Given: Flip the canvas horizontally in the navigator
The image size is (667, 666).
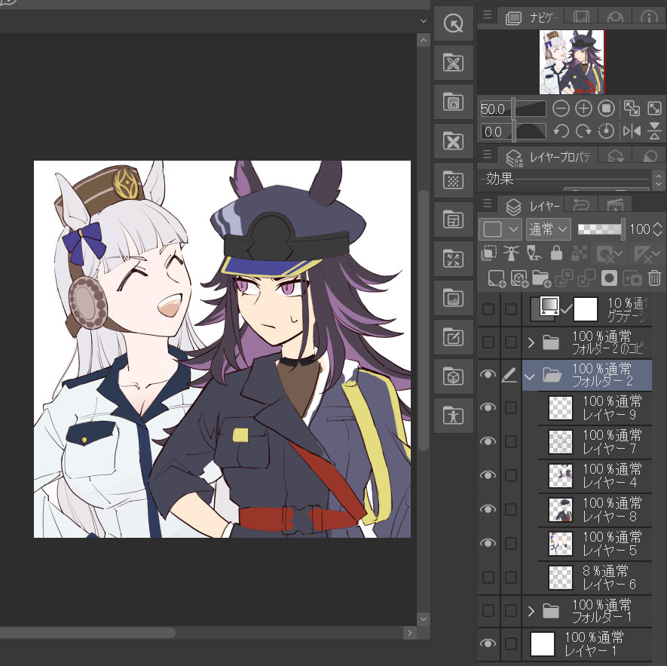Looking at the screenshot, I should click(x=631, y=131).
